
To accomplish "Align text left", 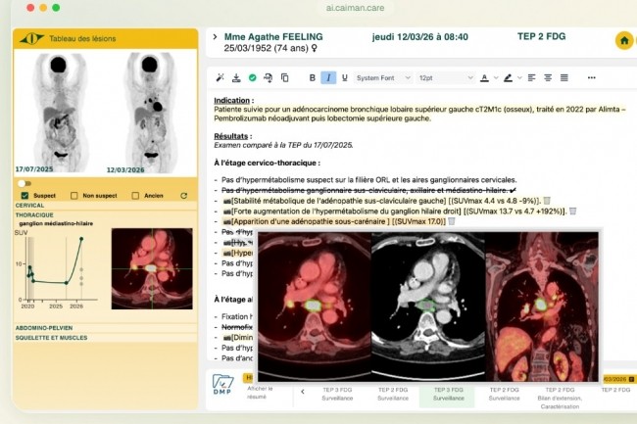I will [x=531, y=77].
